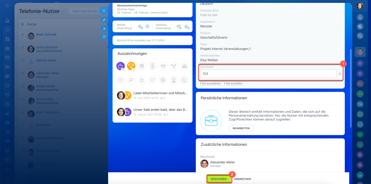Go to the home icon in the left sidebar

point(7,21)
